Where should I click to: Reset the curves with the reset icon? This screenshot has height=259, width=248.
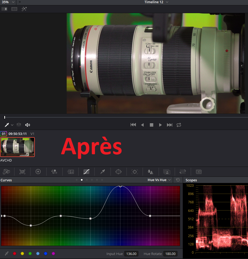click(x=178, y=180)
